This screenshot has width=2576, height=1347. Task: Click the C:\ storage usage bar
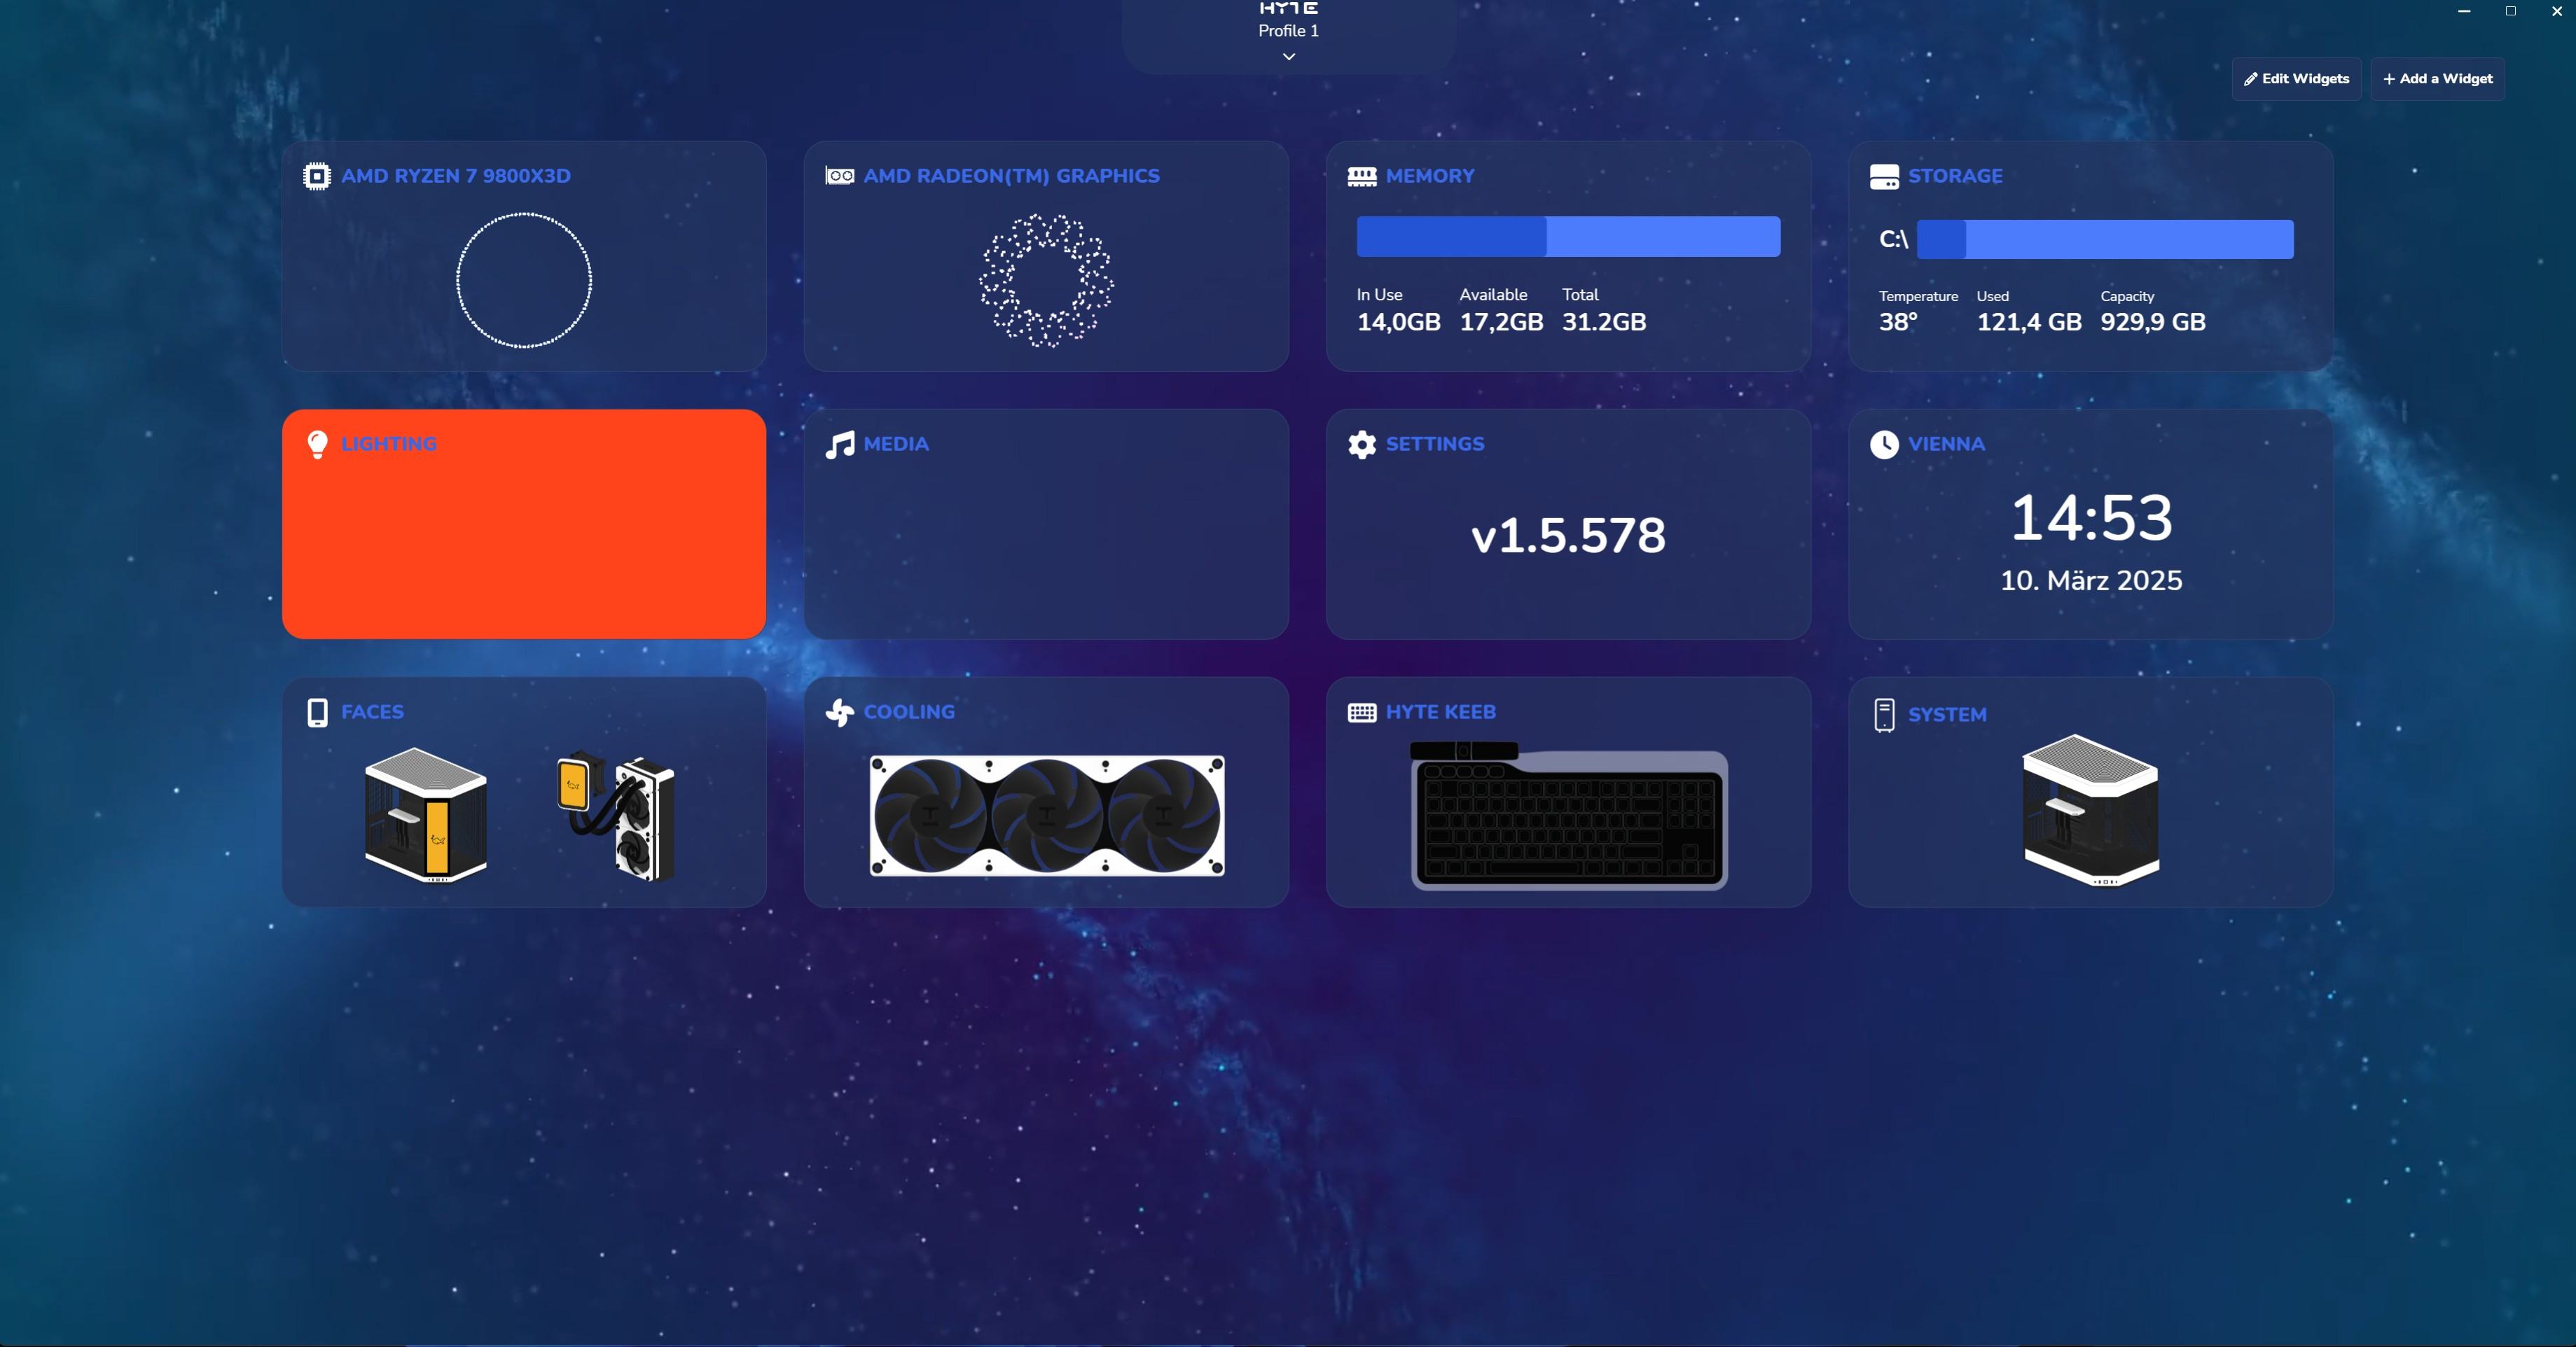(2104, 240)
